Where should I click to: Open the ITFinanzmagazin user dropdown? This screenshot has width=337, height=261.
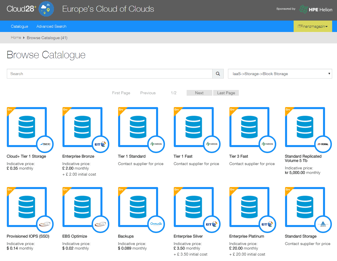coord(313,27)
